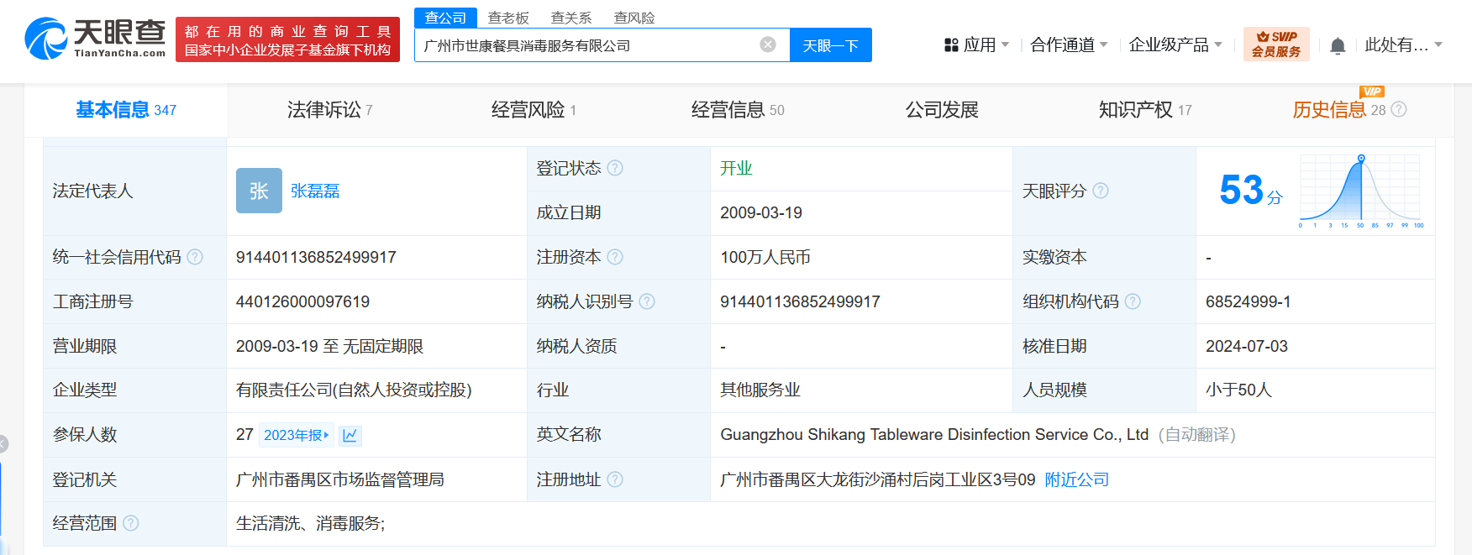
Task: Show help for 统一社会信用代码
Action: pos(195,257)
